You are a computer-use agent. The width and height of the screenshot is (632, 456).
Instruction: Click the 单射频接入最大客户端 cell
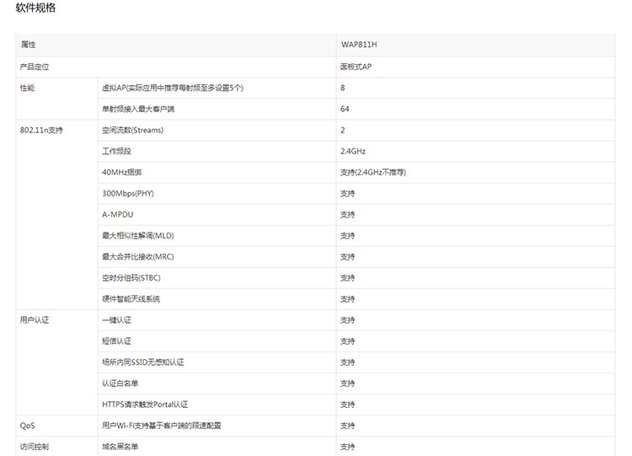coord(217,109)
